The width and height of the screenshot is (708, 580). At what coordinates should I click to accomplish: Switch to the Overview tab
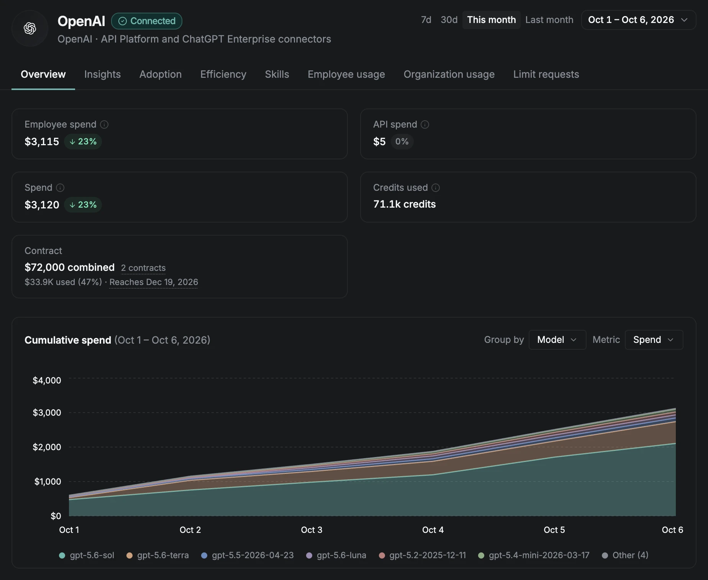43,74
